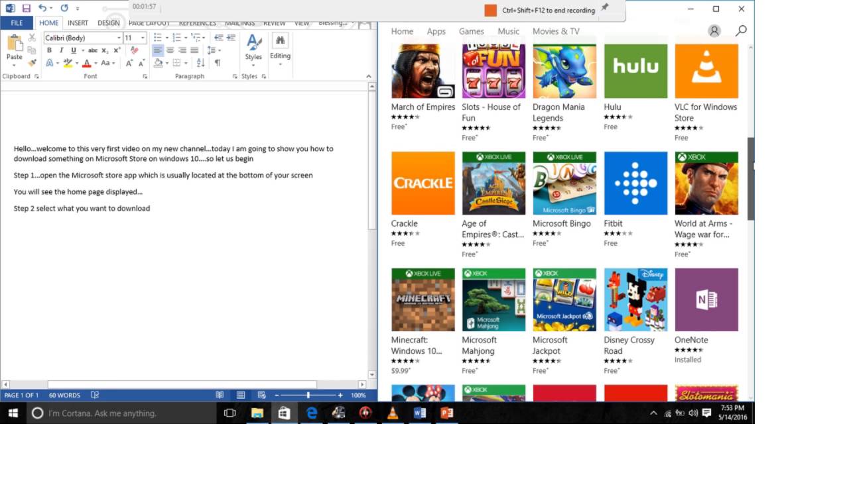The width and height of the screenshot is (849, 477).
Task: Switch to the INSERT ribbon tab
Action: click(78, 23)
